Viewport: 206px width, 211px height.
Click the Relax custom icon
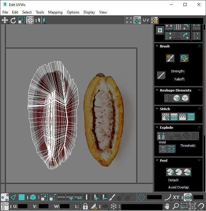coord(185,98)
